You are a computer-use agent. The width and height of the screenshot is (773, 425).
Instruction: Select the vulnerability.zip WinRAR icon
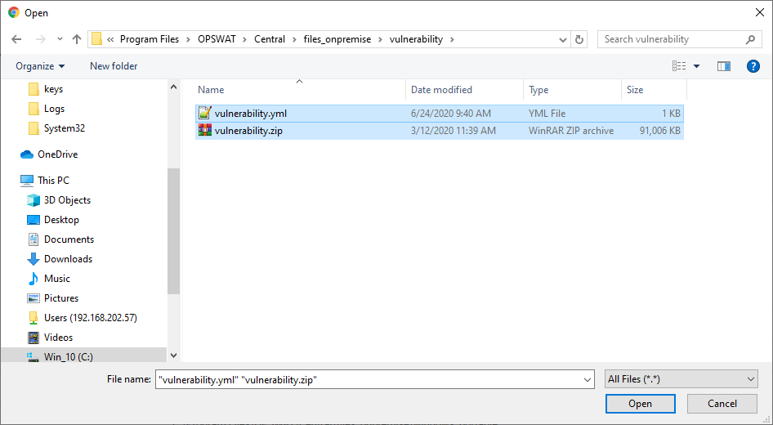click(x=205, y=130)
